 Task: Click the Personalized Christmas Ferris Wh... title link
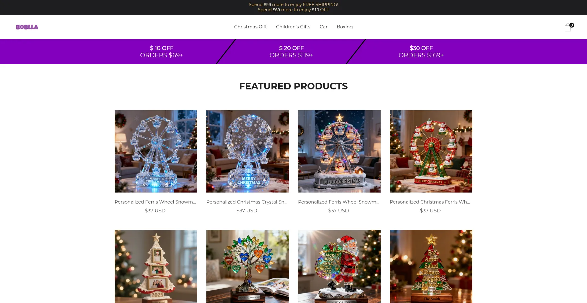point(430,202)
